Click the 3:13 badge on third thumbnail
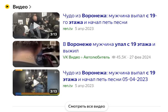This screenshot has width=168, height=112. click(54, 91)
